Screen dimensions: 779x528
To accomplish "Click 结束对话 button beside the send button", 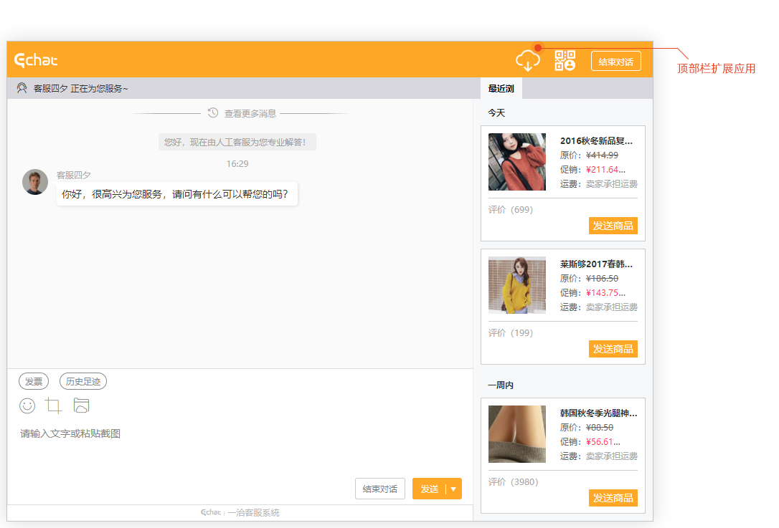I will coord(379,489).
